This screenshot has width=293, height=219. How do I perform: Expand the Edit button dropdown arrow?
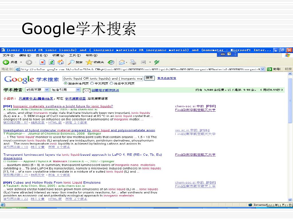[150, 62]
